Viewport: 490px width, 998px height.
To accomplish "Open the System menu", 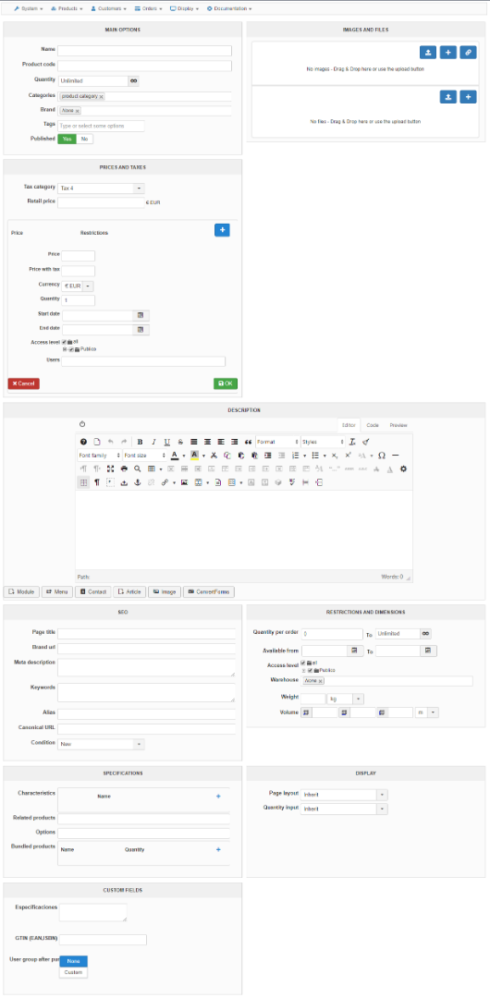I will click(x=28, y=9).
